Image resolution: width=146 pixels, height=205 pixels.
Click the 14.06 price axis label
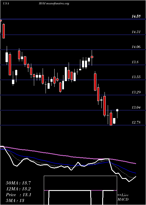(136, 47)
